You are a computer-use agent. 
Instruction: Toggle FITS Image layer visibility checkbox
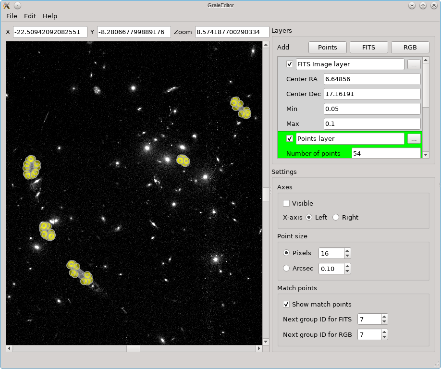pos(289,64)
